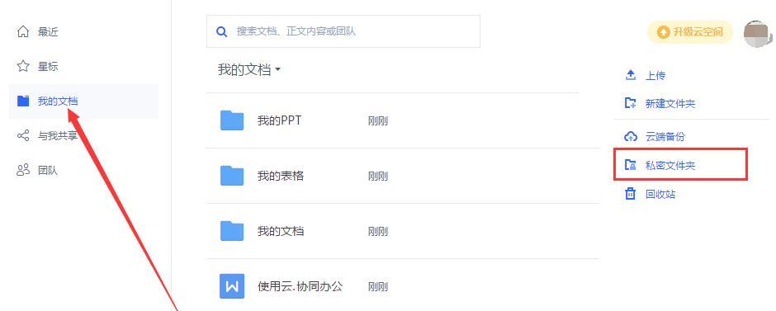The height and width of the screenshot is (311, 776).
Task: Expand the 我的文档 dropdown arrow
Action: coord(277,70)
